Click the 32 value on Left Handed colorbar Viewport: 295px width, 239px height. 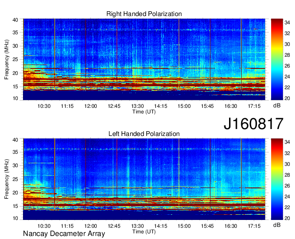[x=287, y=153]
